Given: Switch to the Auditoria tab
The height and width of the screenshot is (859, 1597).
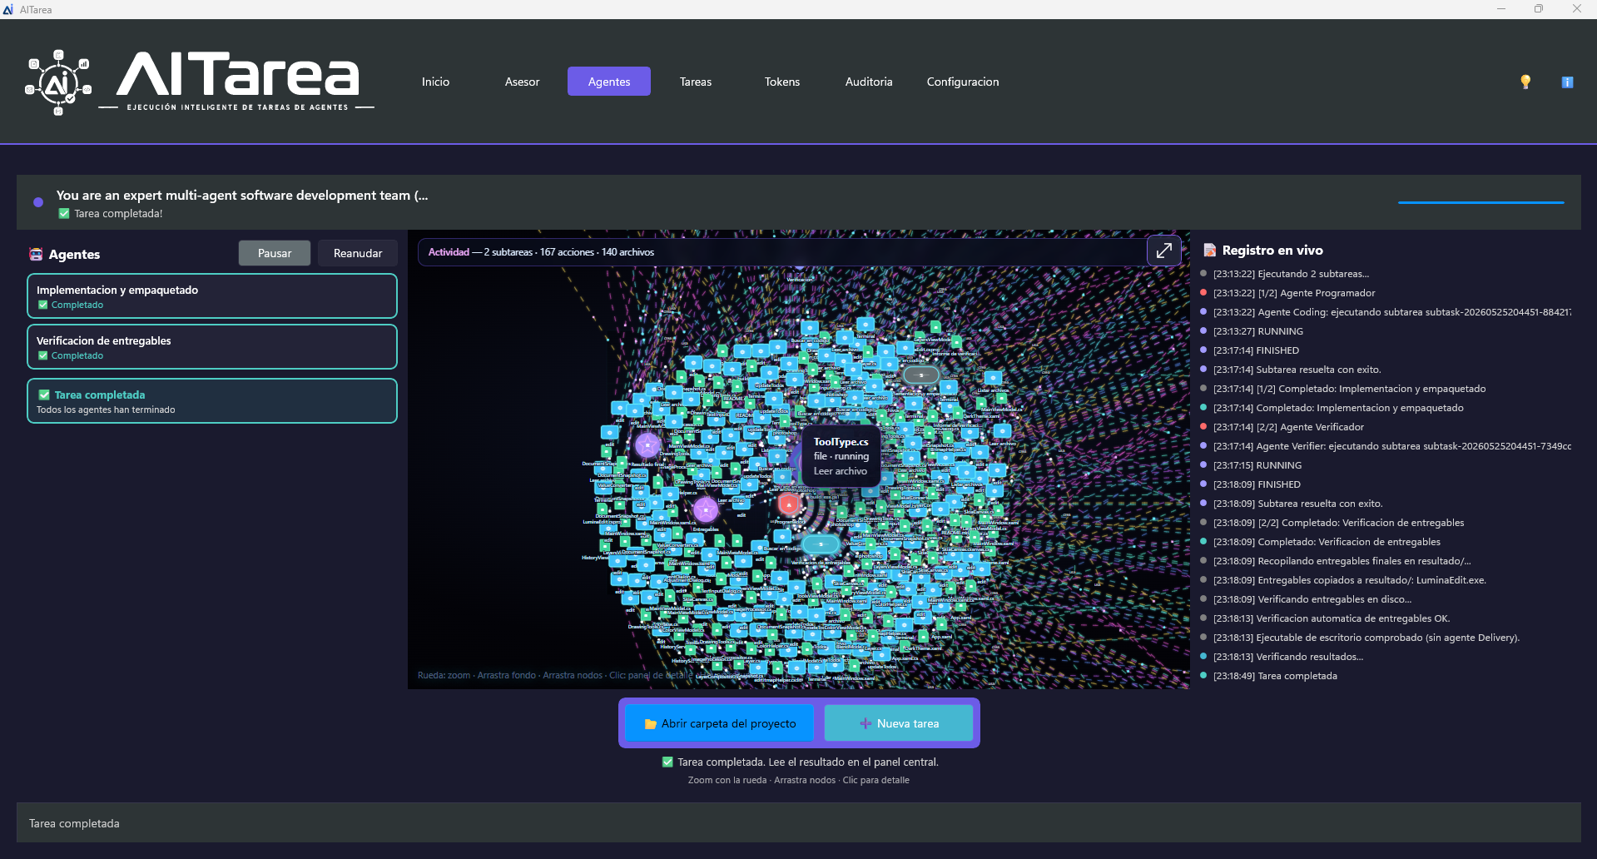Looking at the screenshot, I should point(869,82).
